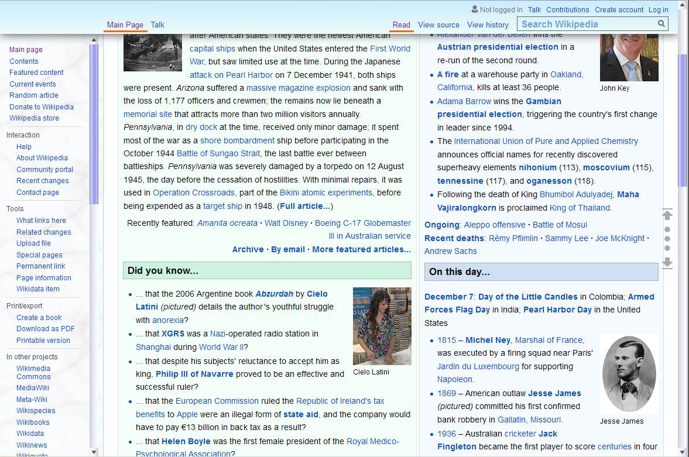Open the Operation Crossroads link
The height and width of the screenshot is (457, 689).
(194, 193)
